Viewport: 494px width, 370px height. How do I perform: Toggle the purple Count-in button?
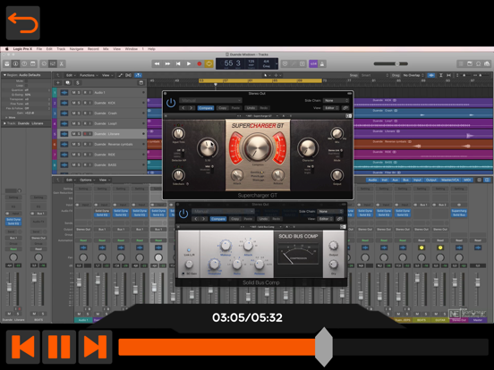tap(313, 63)
